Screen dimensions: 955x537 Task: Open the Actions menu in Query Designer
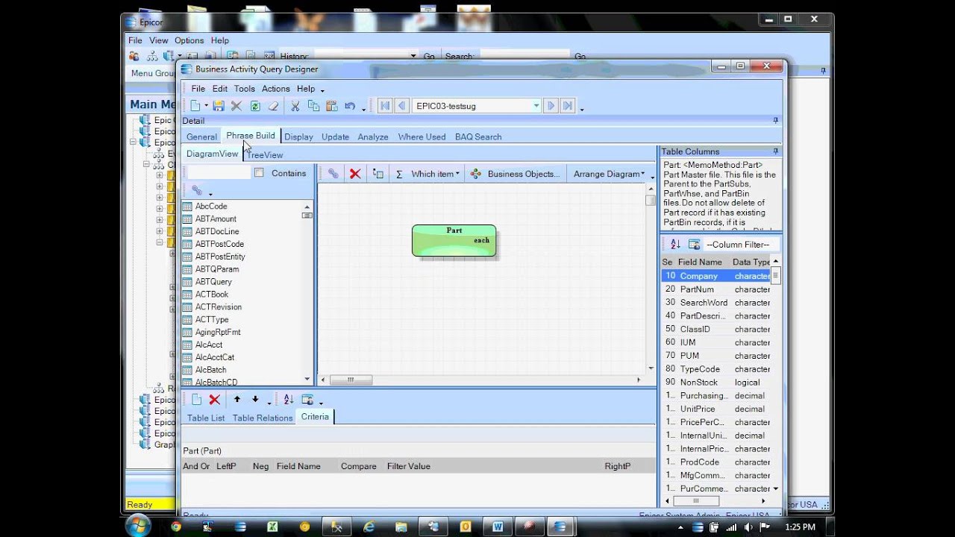point(275,89)
